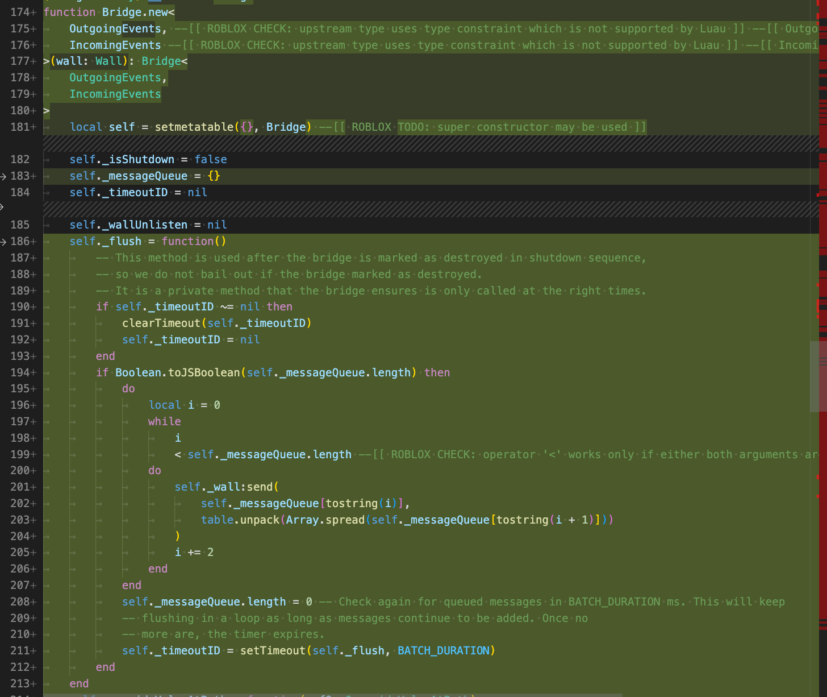Click line number 174 in the gutter
Viewport: 827px width, 697px height.
(x=20, y=12)
